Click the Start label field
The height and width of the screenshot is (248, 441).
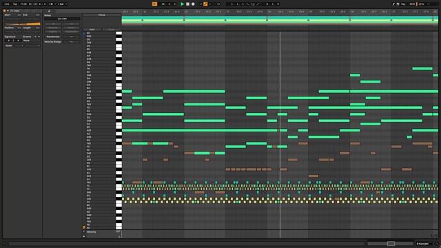tap(8, 14)
